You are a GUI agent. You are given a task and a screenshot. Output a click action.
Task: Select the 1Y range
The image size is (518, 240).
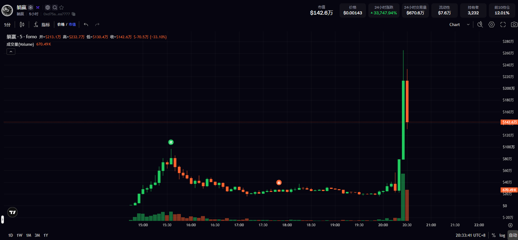pos(46,235)
